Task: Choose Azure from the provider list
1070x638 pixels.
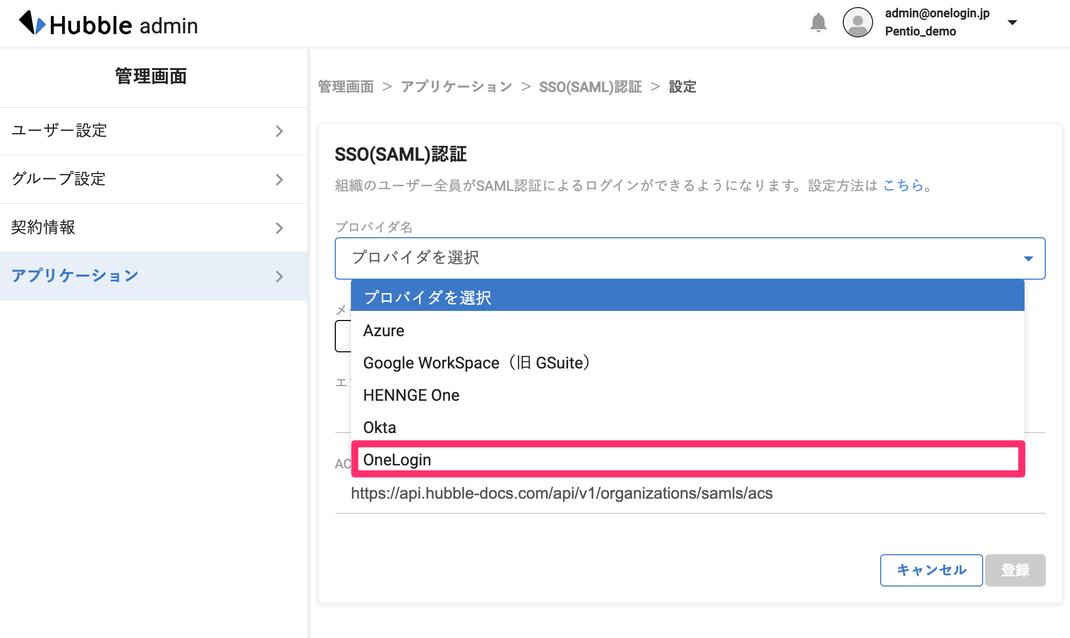Action: coord(687,331)
